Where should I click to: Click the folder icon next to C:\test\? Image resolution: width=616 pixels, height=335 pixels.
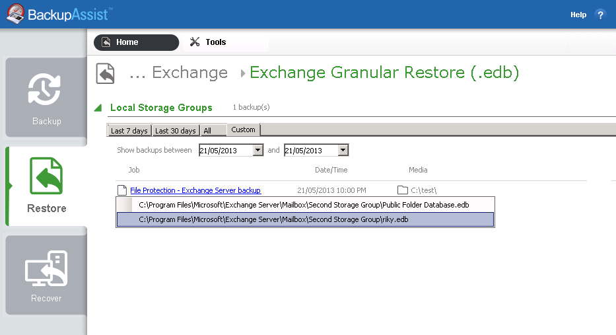(x=403, y=190)
